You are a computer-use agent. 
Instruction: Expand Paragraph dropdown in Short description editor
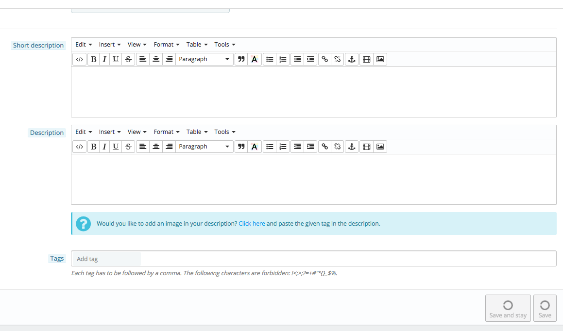click(205, 59)
